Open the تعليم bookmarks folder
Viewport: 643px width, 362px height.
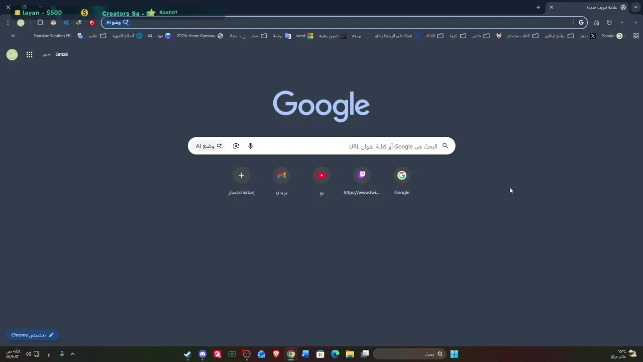point(97,36)
